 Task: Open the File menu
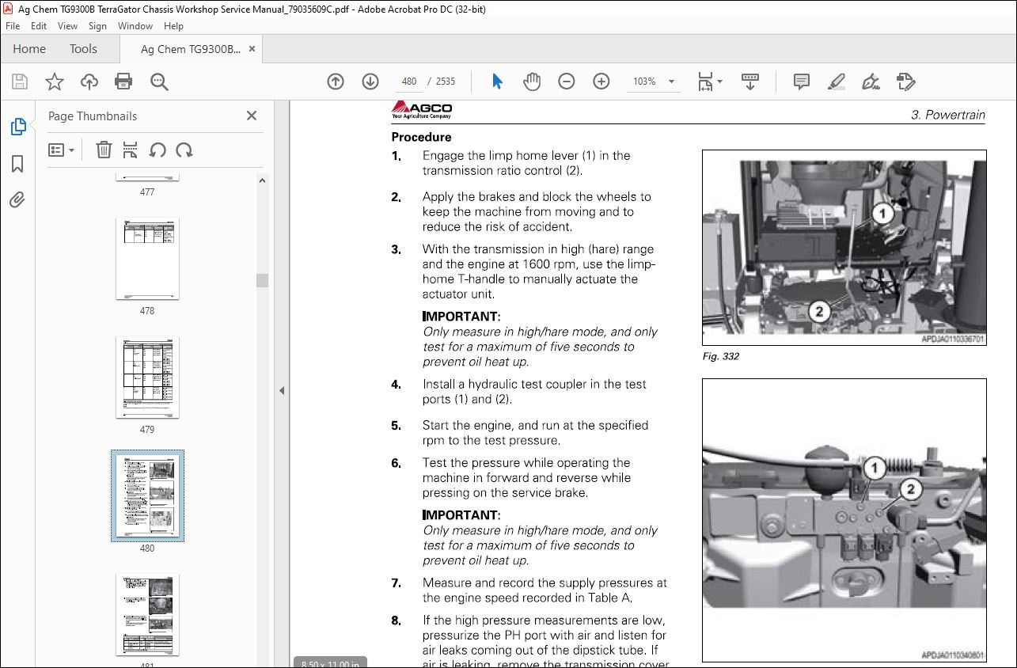12,26
